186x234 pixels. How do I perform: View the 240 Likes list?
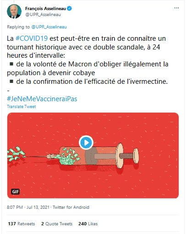point(88,224)
